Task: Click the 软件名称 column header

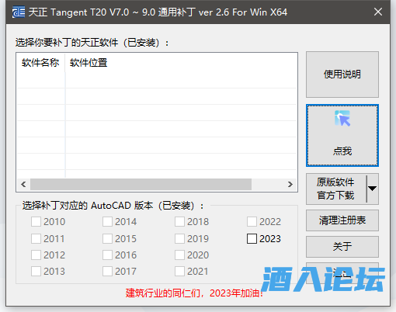Action: pyautogui.click(x=40, y=63)
